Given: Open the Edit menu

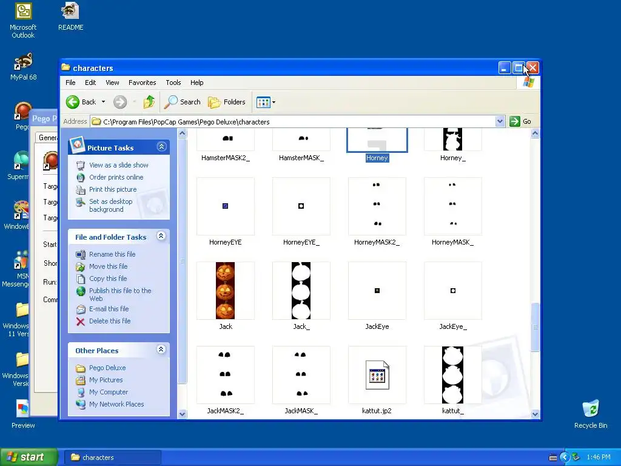Looking at the screenshot, I should [x=90, y=83].
